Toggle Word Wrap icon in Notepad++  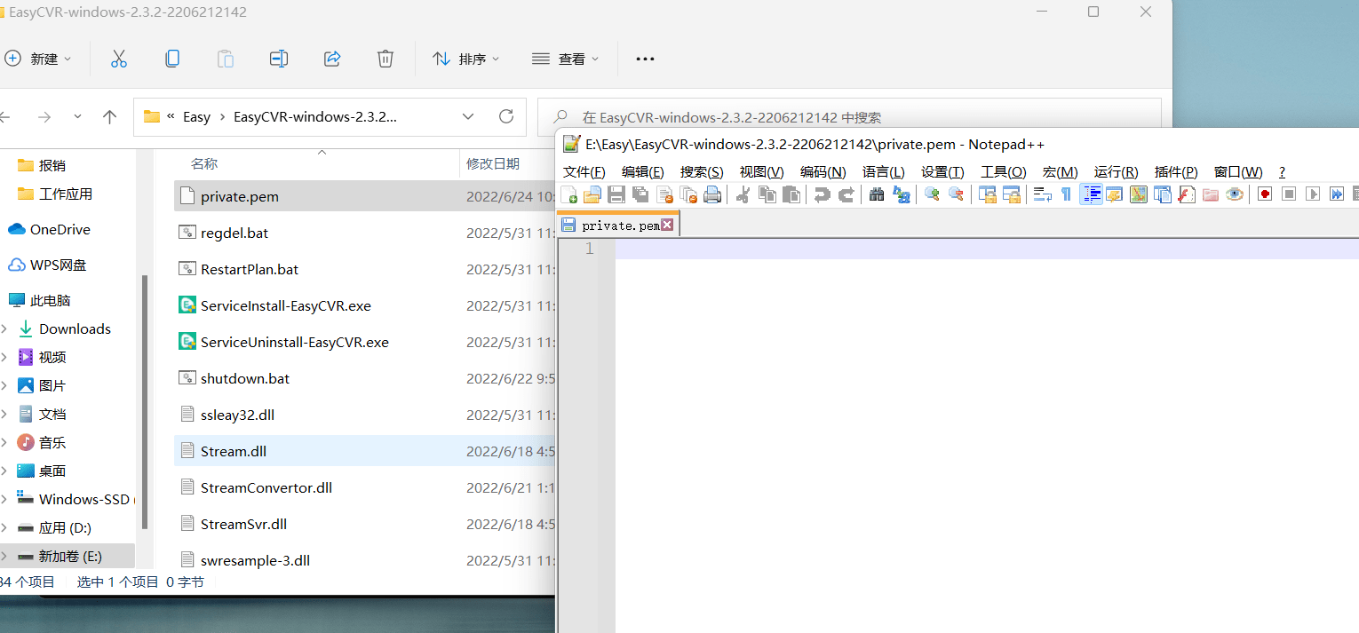pos(1043,194)
